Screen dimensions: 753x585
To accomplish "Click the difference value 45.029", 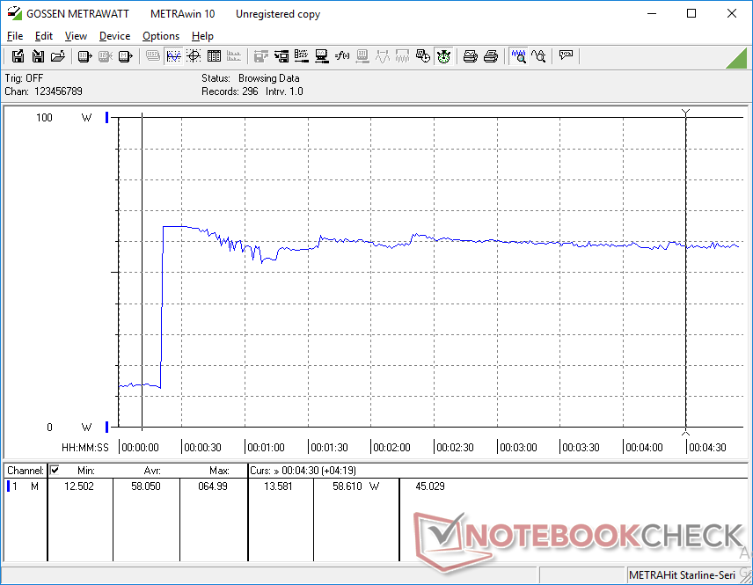I will point(430,486).
